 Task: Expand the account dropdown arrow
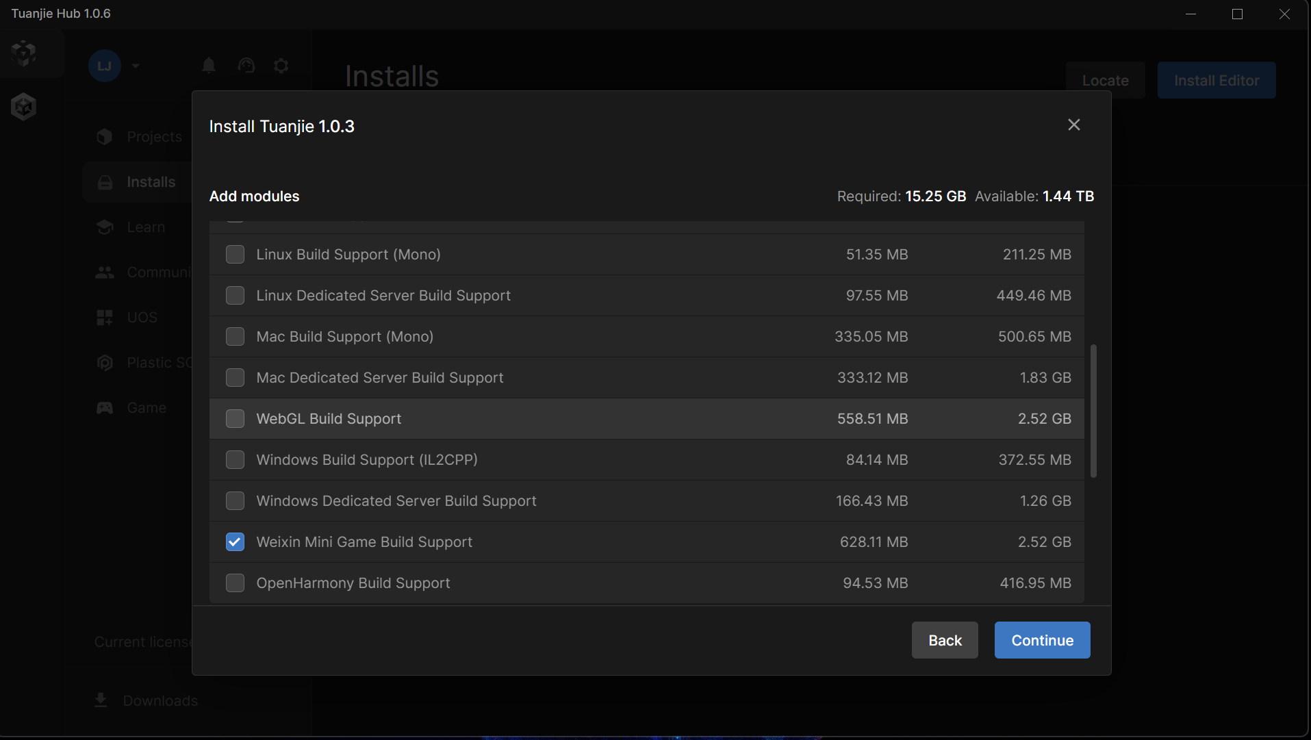click(136, 66)
